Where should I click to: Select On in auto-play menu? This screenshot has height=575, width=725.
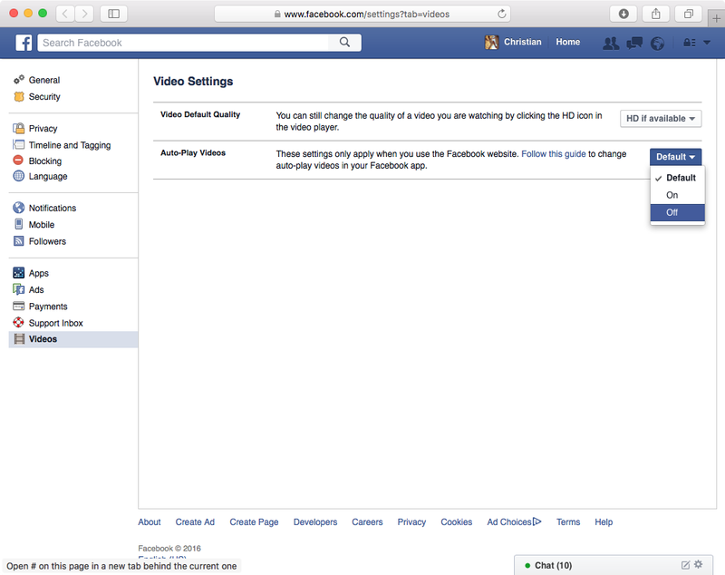(677, 195)
